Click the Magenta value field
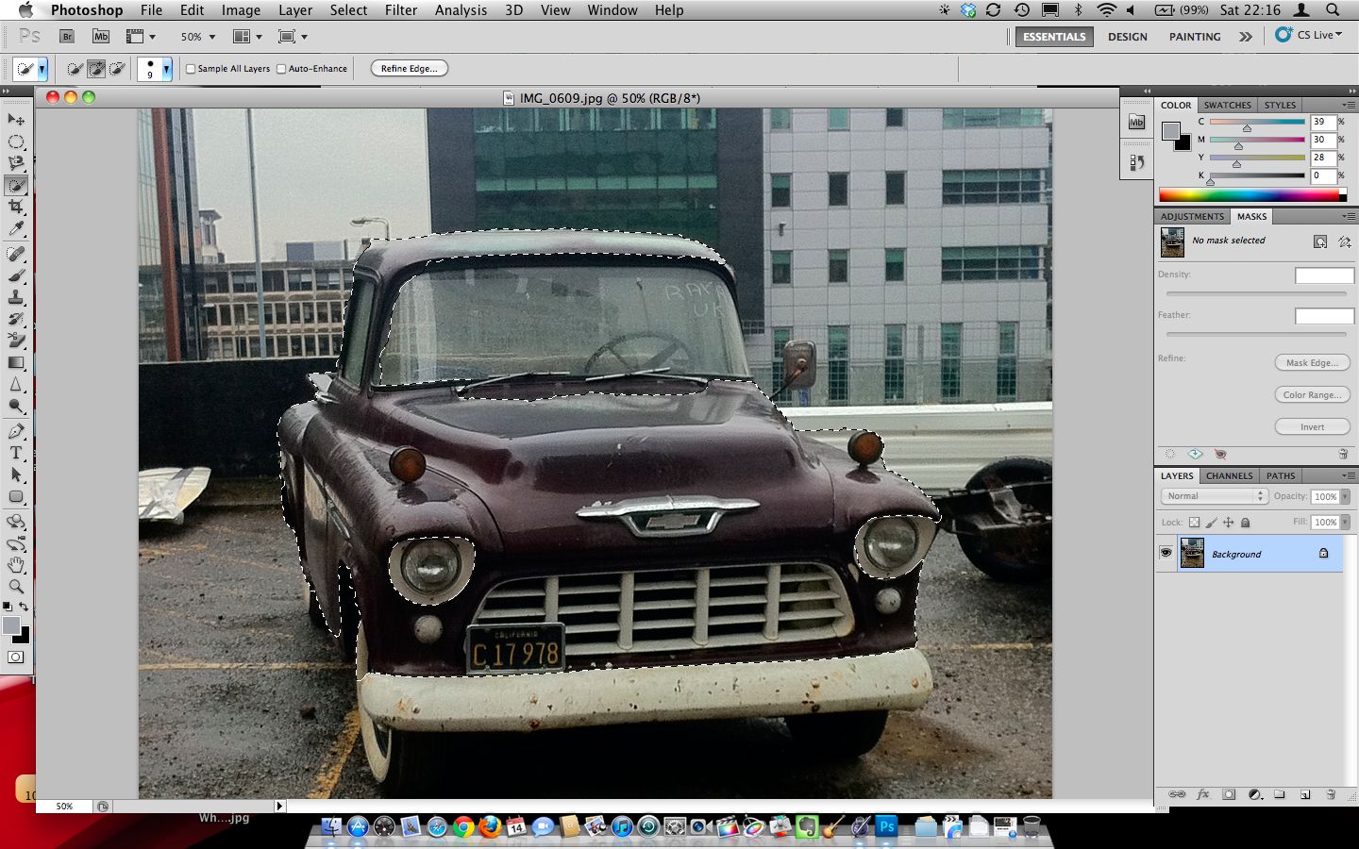Viewport: 1359px width, 849px height. click(1322, 140)
